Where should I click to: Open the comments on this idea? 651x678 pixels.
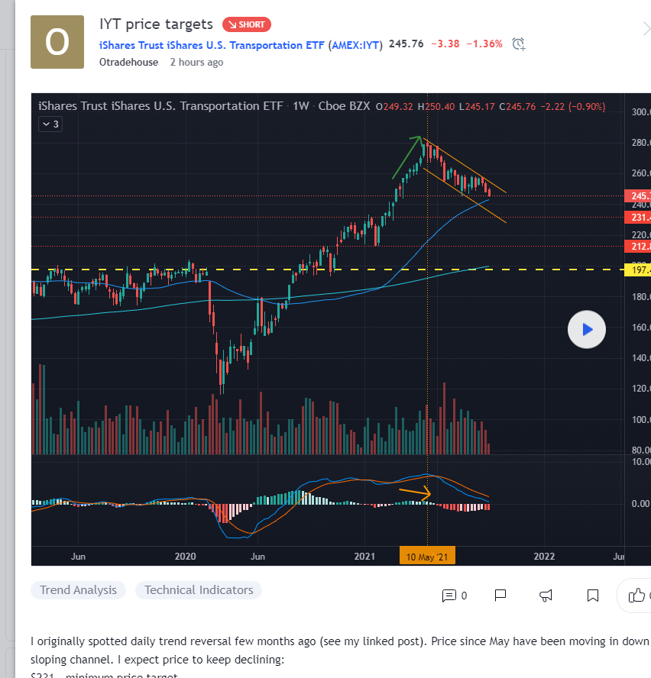tap(455, 596)
